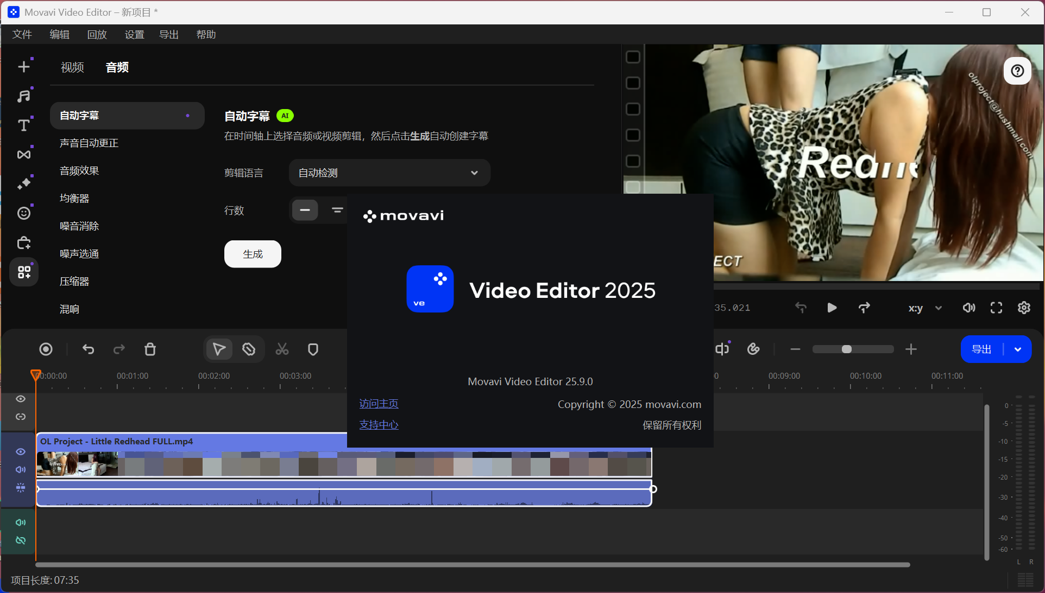
Task: Mute the lower audio track
Action: (21, 522)
